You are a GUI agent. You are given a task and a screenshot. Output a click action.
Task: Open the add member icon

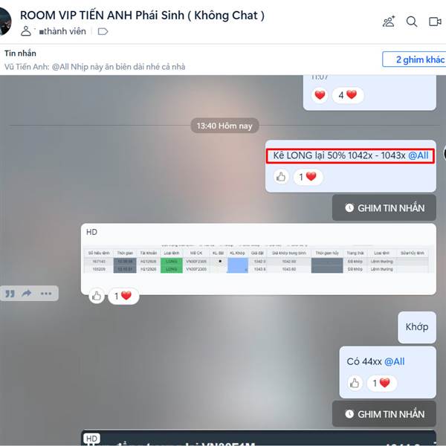(x=389, y=22)
